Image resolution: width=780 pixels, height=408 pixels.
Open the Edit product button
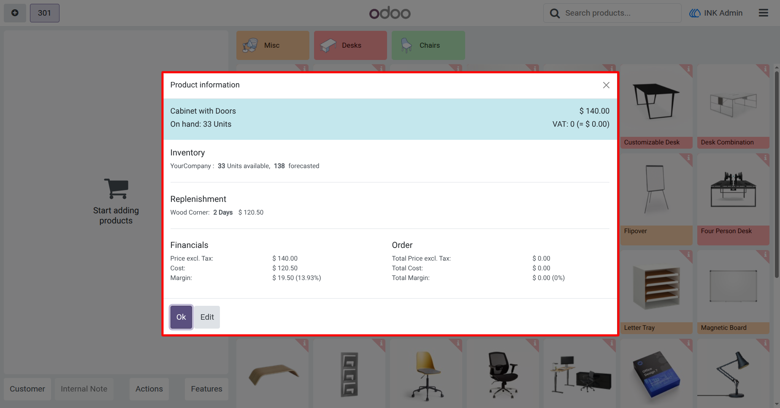click(x=207, y=317)
